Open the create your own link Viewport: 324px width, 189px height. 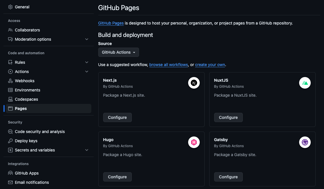click(x=210, y=65)
